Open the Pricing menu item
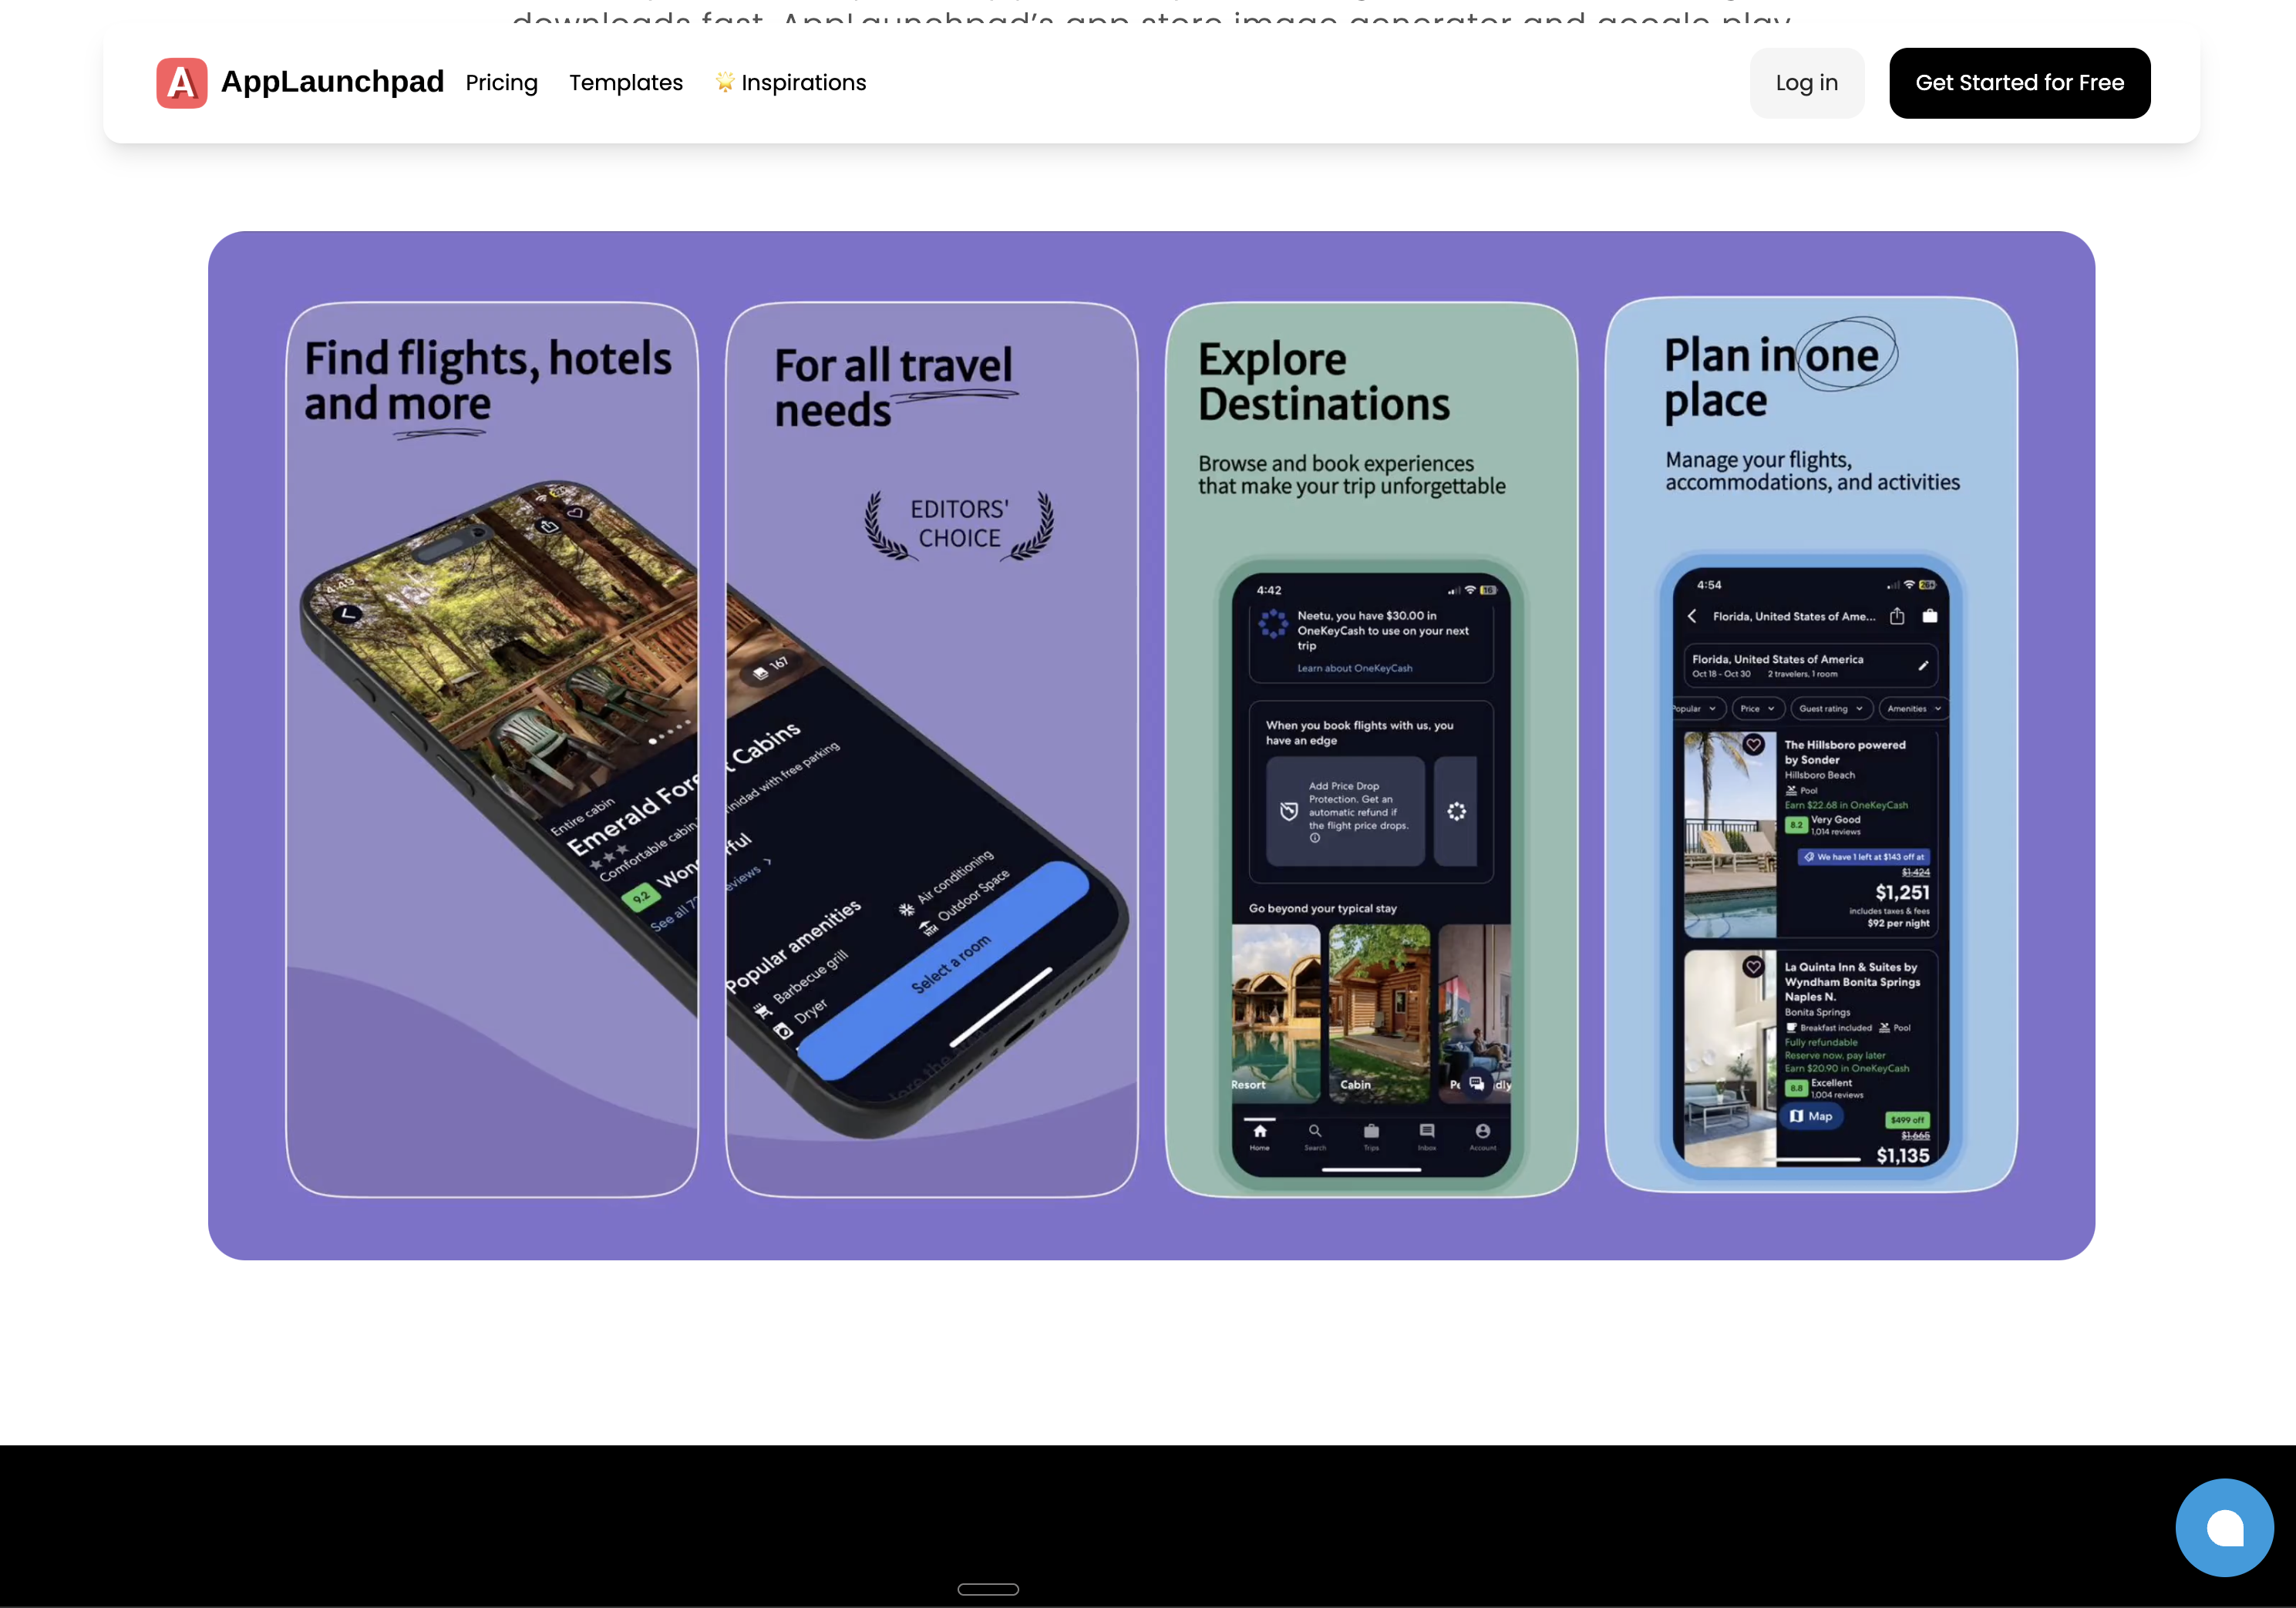This screenshot has height=1608, width=2296. point(501,83)
